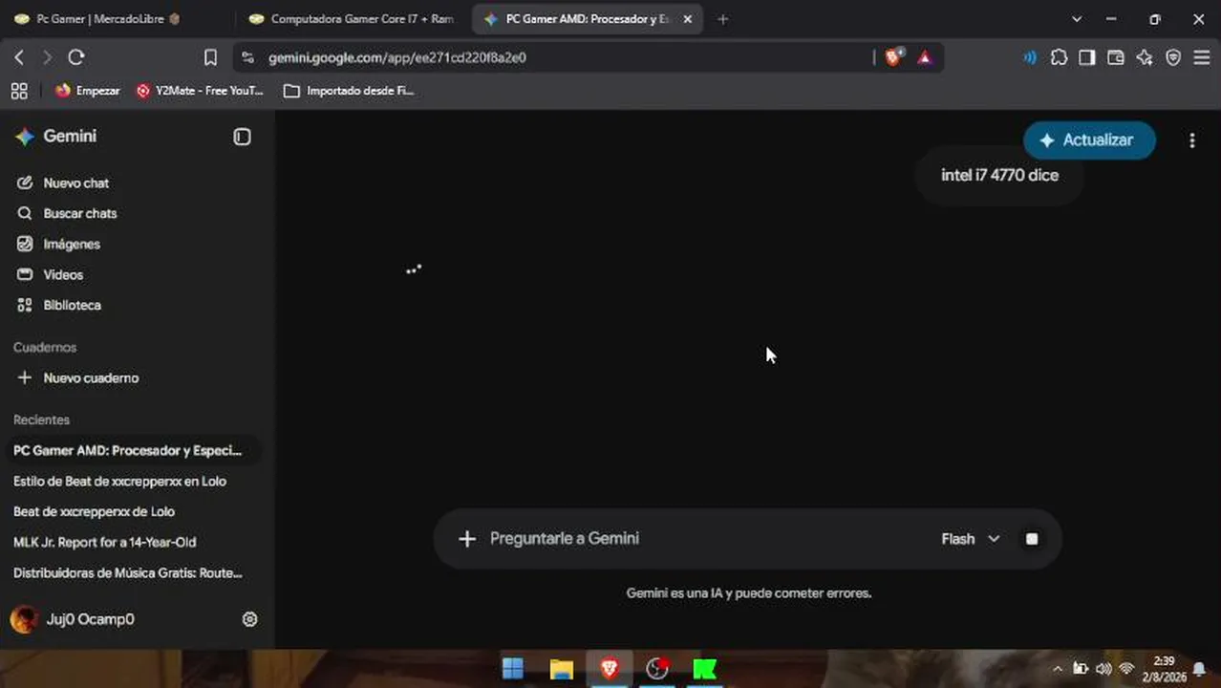
Task: Open File Explorer from taskbar
Action: [x=562, y=669]
